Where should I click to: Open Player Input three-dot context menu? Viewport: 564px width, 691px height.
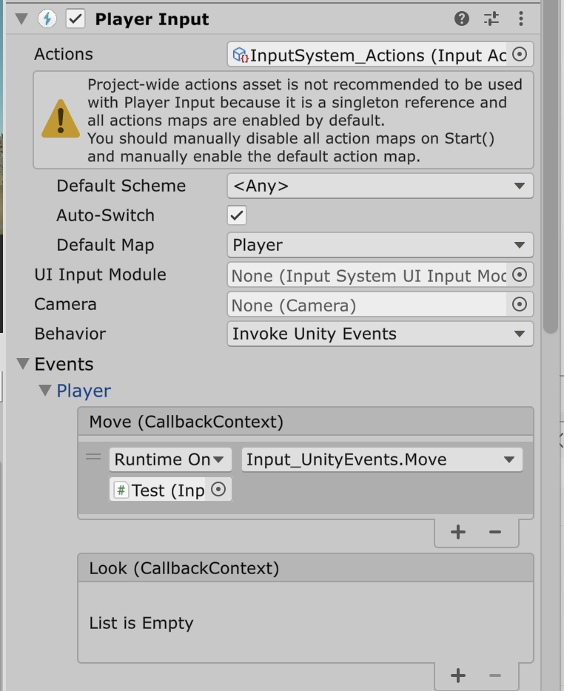pyautogui.click(x=521, y=19)
